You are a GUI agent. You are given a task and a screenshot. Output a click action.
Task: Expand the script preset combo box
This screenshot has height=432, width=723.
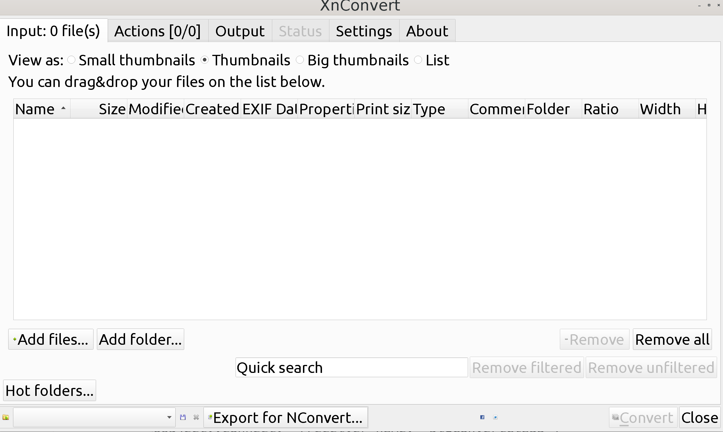tap(94, 417)
